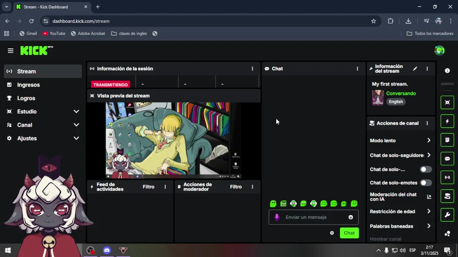This screenshot has width=458, height=257.
Task: Open the YouTube bookmark
Action: [54, 33]
